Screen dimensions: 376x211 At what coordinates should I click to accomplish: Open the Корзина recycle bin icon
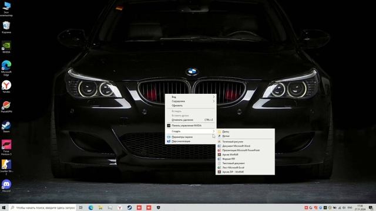[6, 28]
